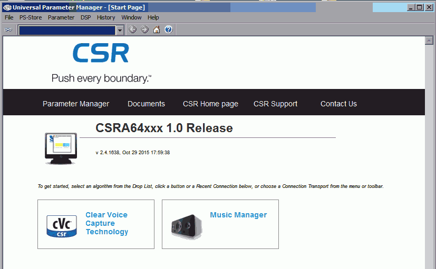Click the Back navigation arrow icon
436x269 pixels.
133,30
